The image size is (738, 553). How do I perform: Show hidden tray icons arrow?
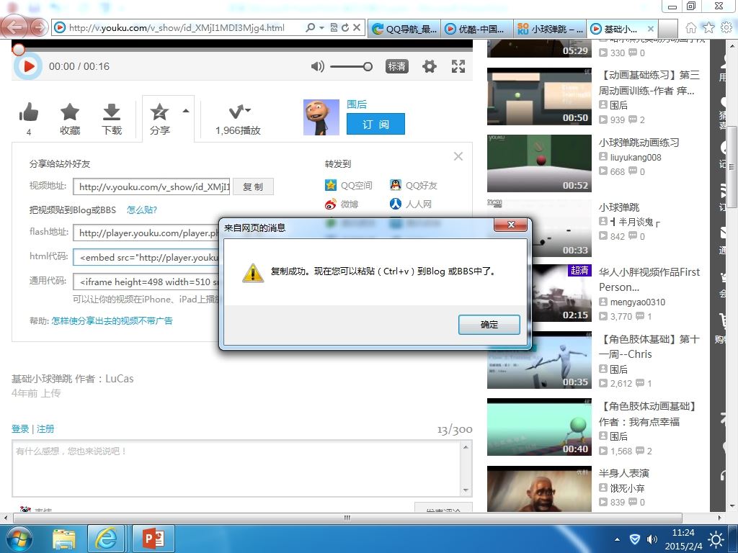617,539
